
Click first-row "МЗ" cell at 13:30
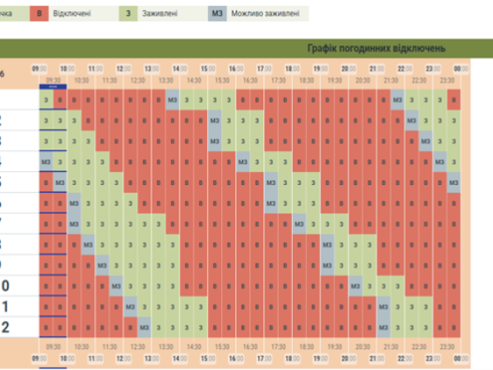(173, 99)
